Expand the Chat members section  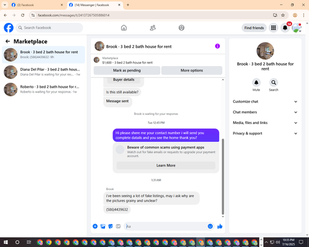click(265, 112)
